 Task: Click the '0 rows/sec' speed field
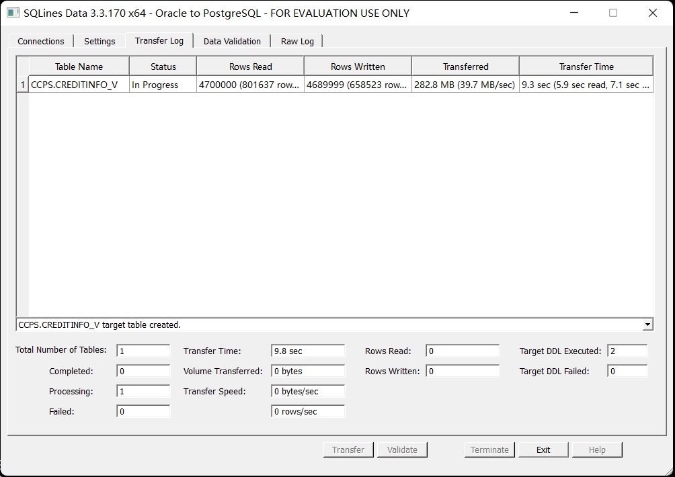tap(308, 412)
